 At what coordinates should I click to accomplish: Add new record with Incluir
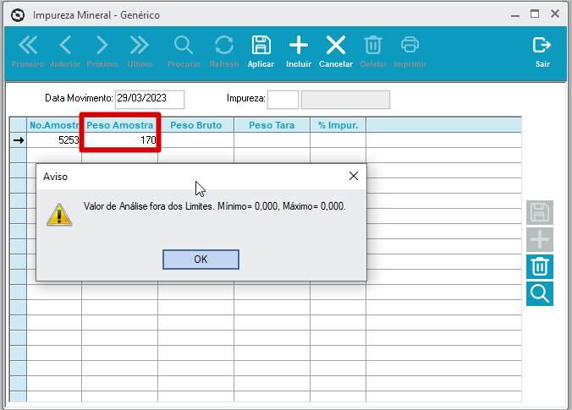click(x=299, y=52)
